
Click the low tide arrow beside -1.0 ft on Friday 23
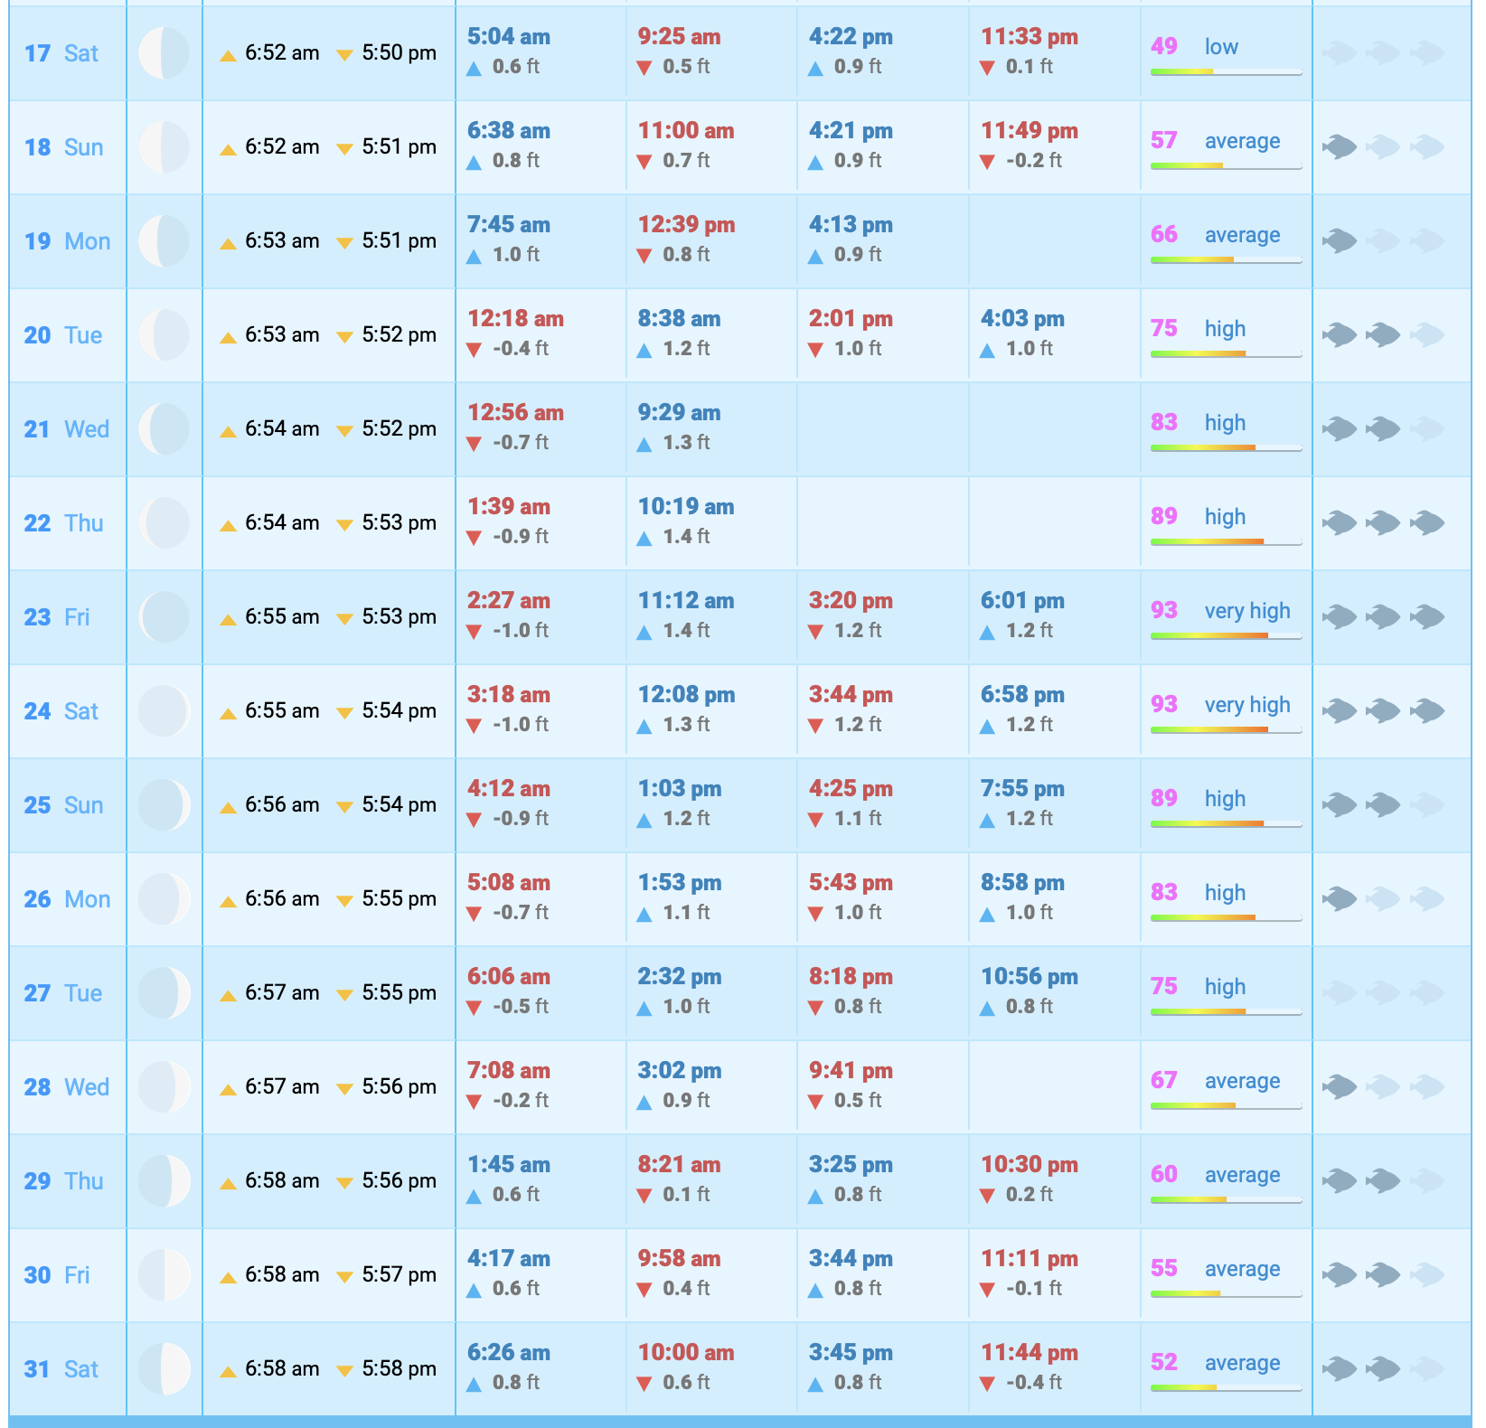pyautogui.click(x=474, y=632)
